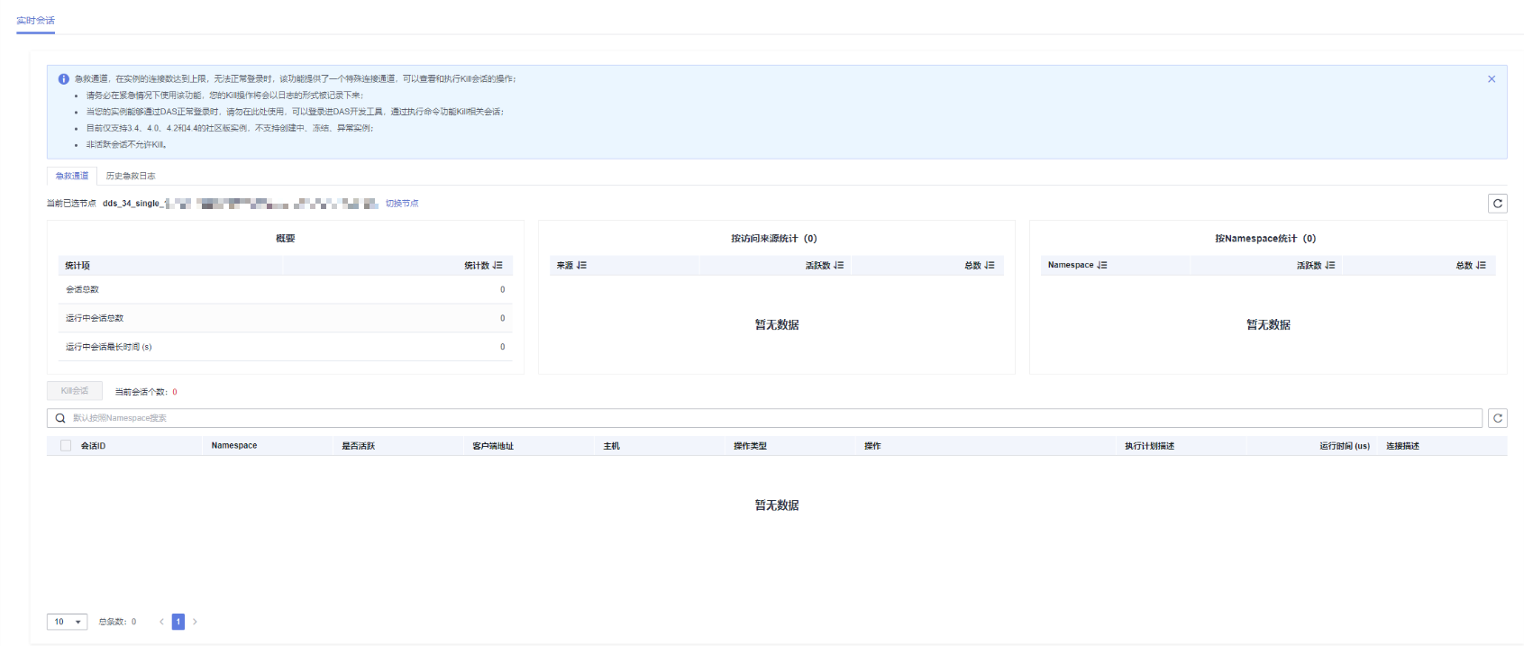The image size is (1524, 646).
Task: Sort access source table by 活跃数
Action: (839, 266)
